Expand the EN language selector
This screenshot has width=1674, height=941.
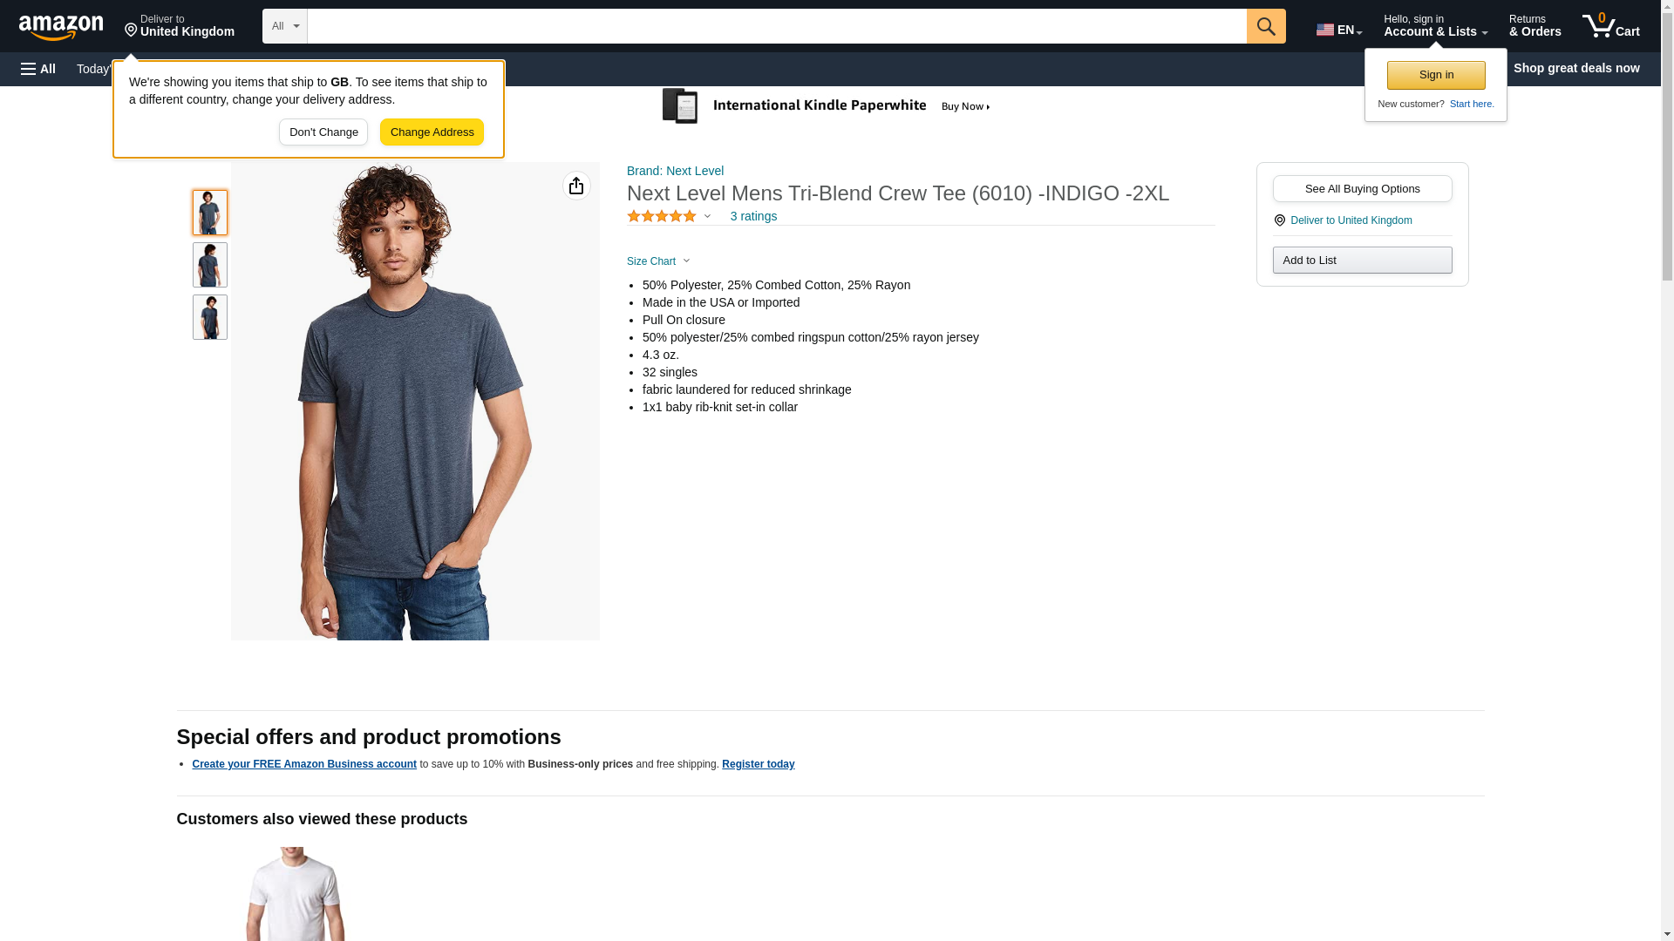1338,30
